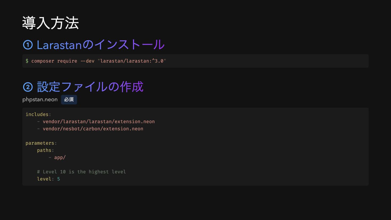
Task: Click the level: key
Action: point(45,179)
